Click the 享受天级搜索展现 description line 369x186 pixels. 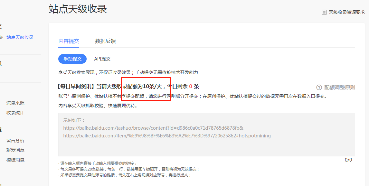128,72
